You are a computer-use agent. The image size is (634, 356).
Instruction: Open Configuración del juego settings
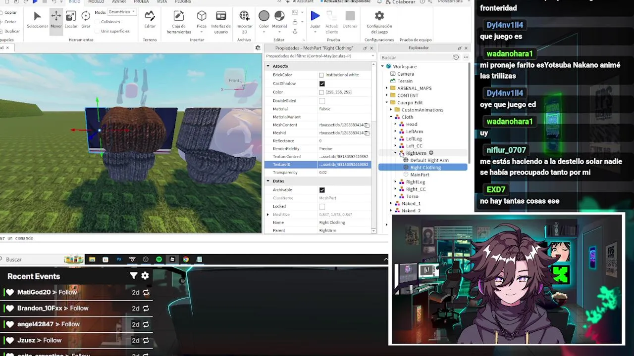(379, 22)
